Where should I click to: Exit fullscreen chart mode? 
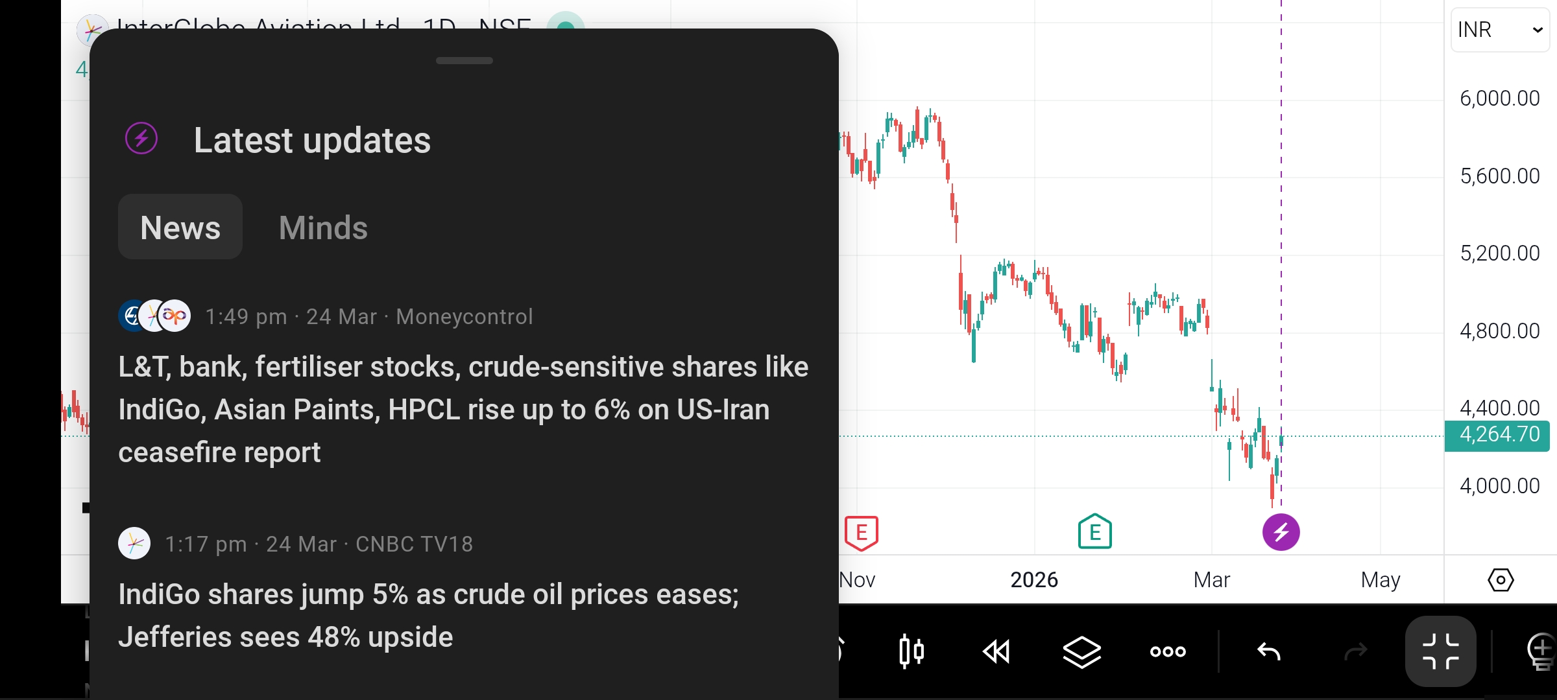click(x=1440, y=651)
